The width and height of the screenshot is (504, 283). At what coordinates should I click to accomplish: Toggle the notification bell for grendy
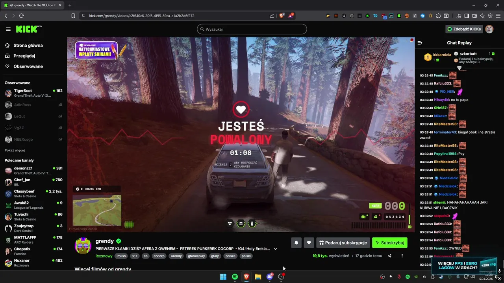pyautogui.click(x=296, y=243)
